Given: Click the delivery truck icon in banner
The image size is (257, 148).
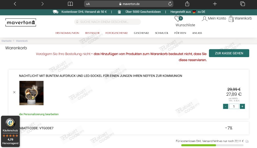Looking at the screenshot, I should 55,12.
